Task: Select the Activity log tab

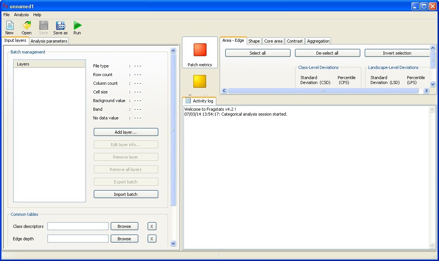Action: tap(199, 101)
